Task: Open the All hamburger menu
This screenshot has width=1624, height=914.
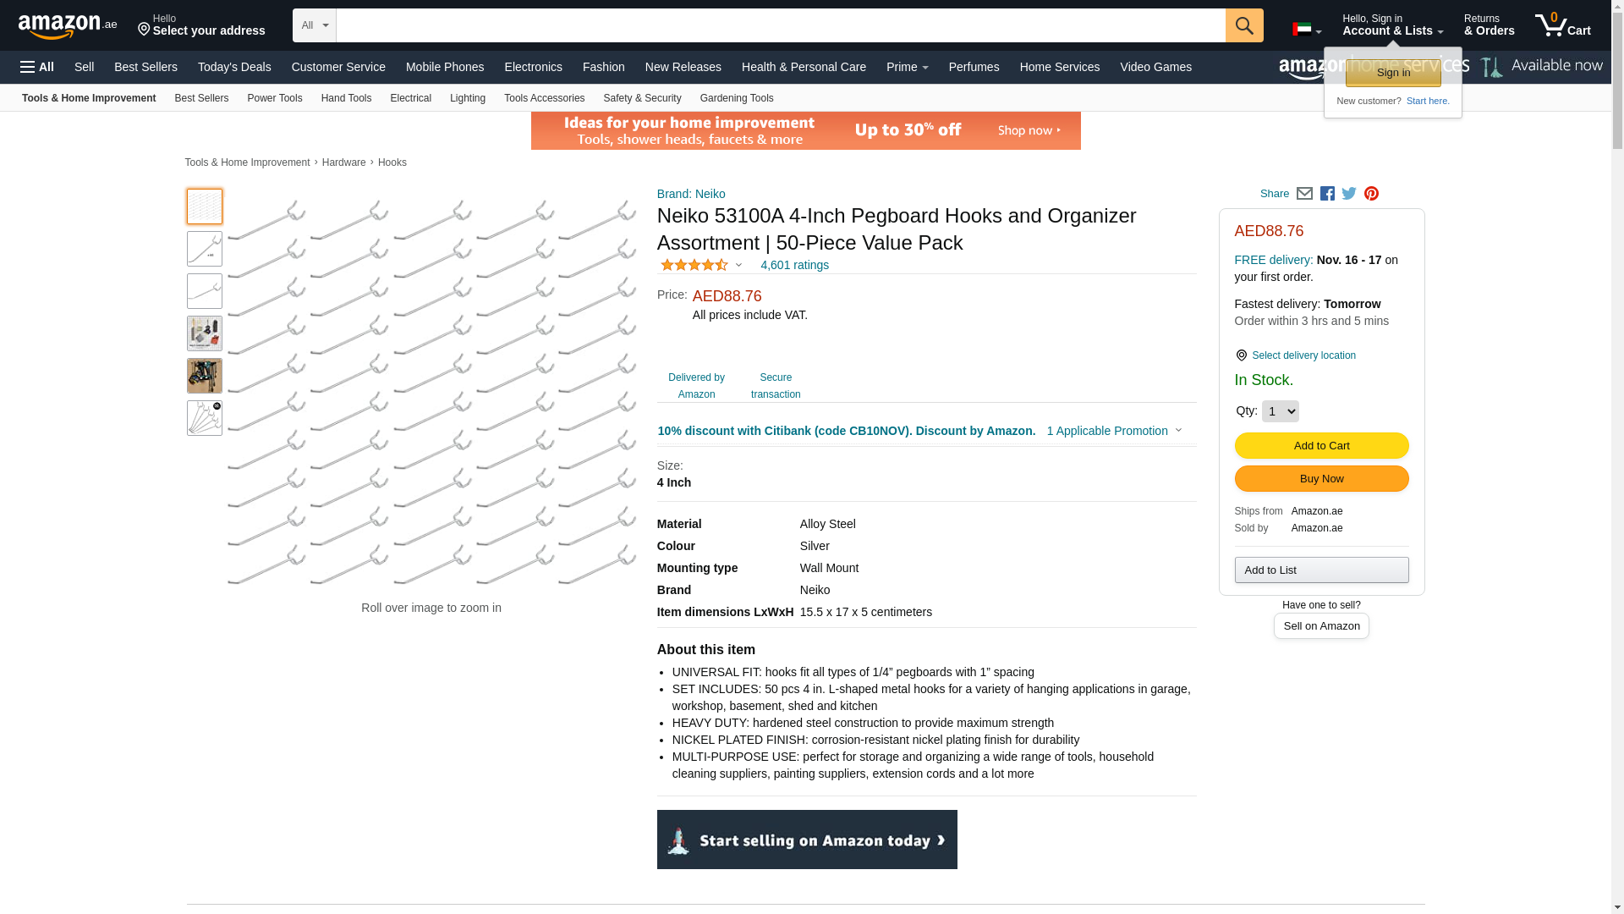Action: point(37,67)
